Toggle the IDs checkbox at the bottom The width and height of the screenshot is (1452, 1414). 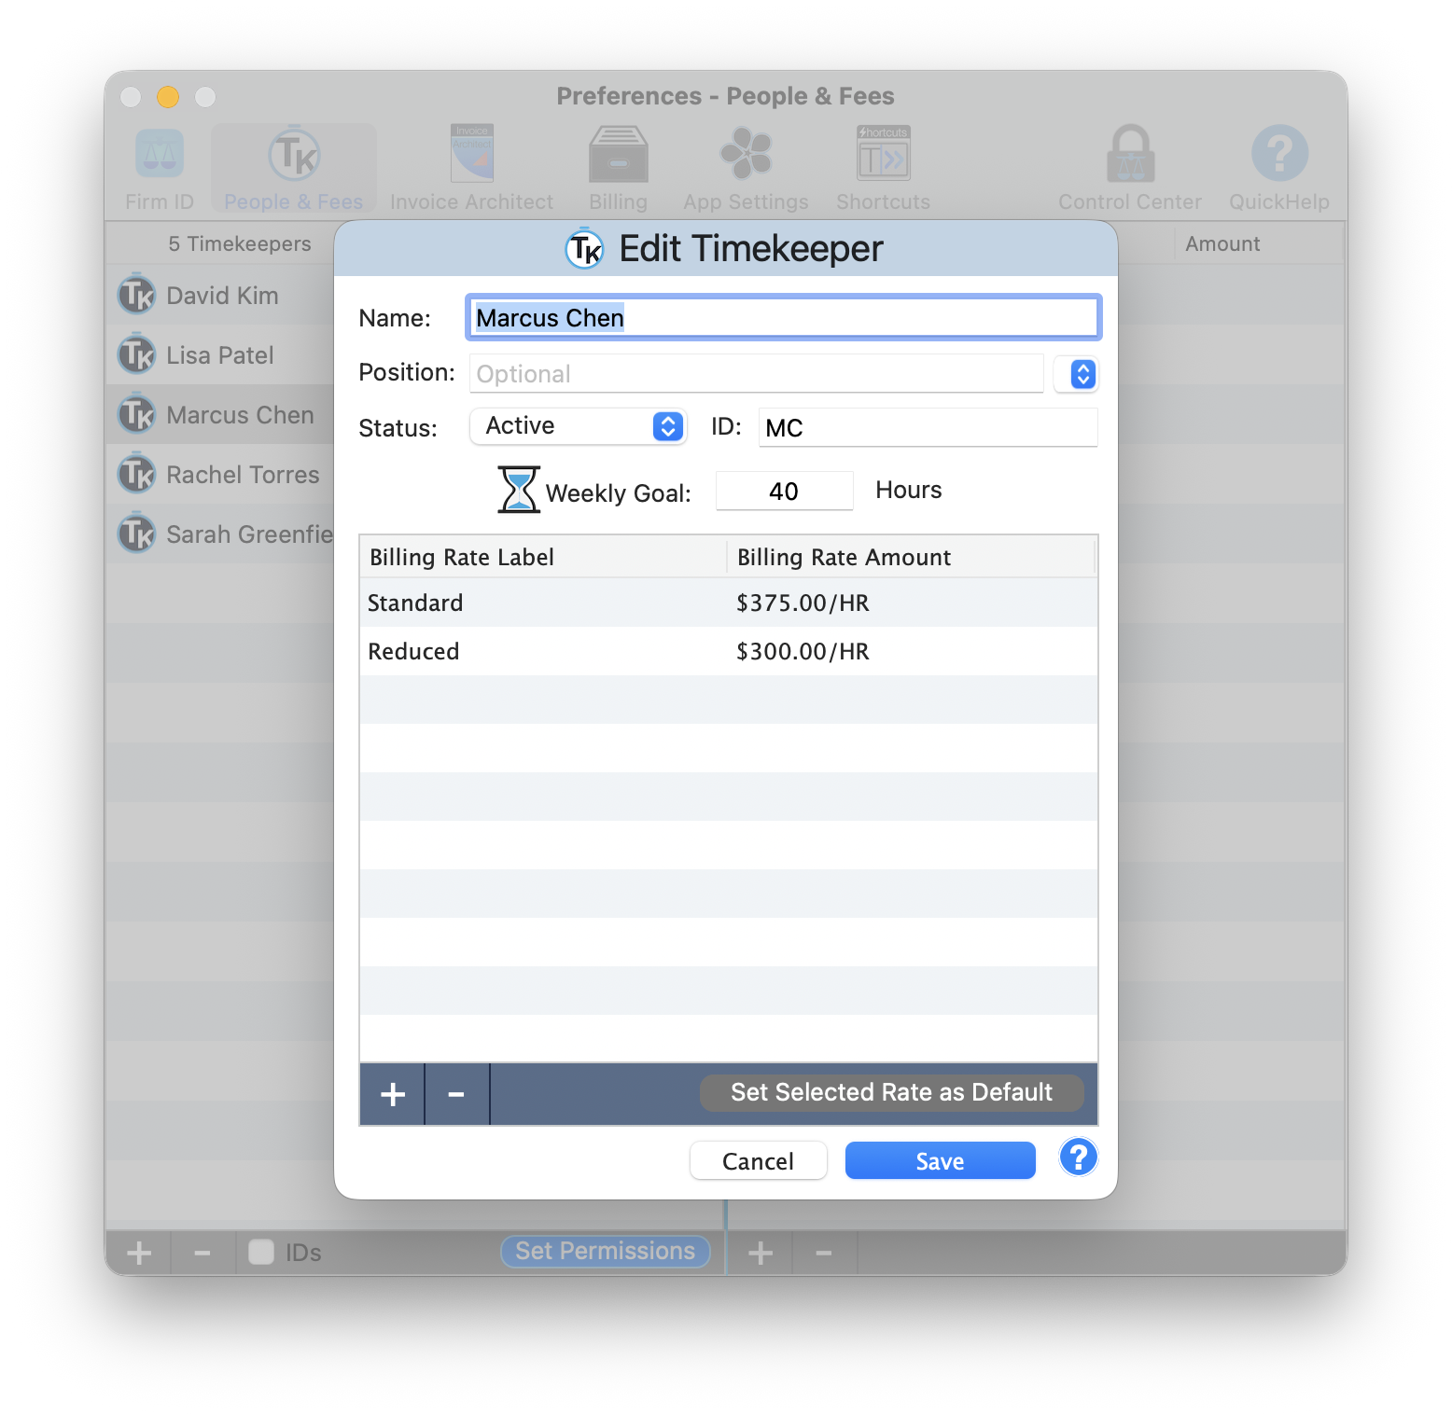(x=260, y=1253)
